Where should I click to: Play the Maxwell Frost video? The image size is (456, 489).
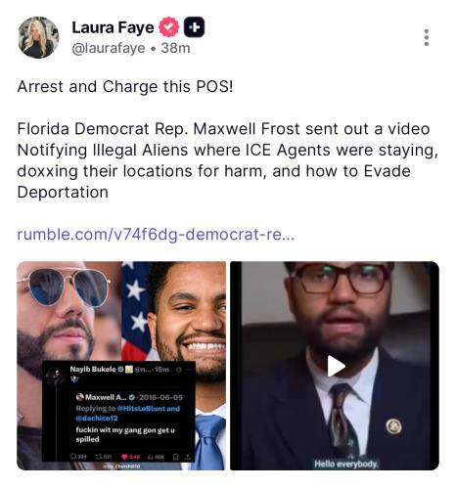pyautogui.click(x=336, y=366)
